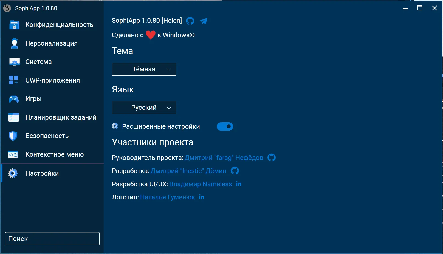
Task: Open link Владимир Nameless
Action: click(201, 184)
